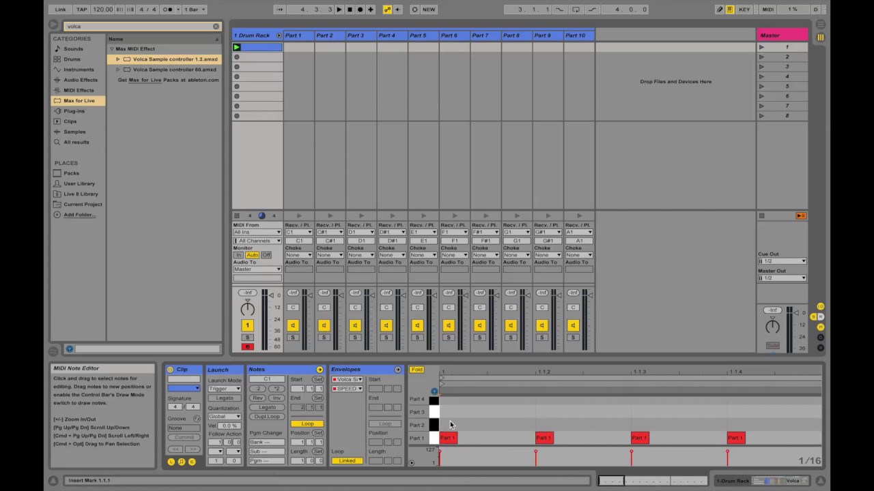Select the Samples category
Viewport: 874px width, 491px height.
click(x=74, y=132)
